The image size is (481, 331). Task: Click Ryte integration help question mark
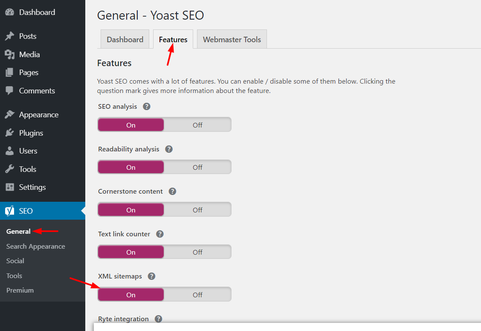coord(158,319)
